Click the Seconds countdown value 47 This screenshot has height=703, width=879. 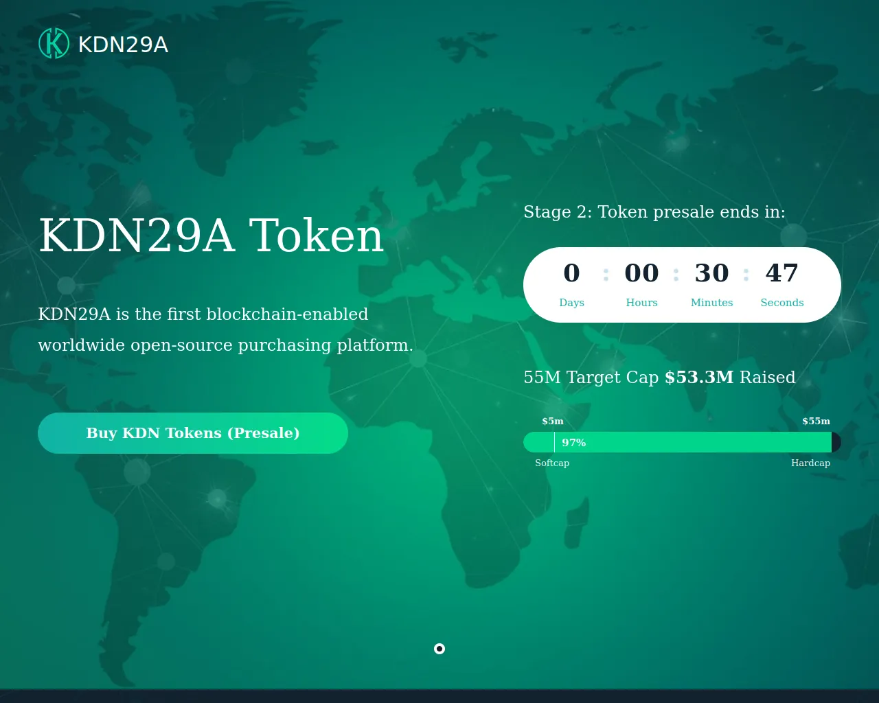tap(781, 273)
